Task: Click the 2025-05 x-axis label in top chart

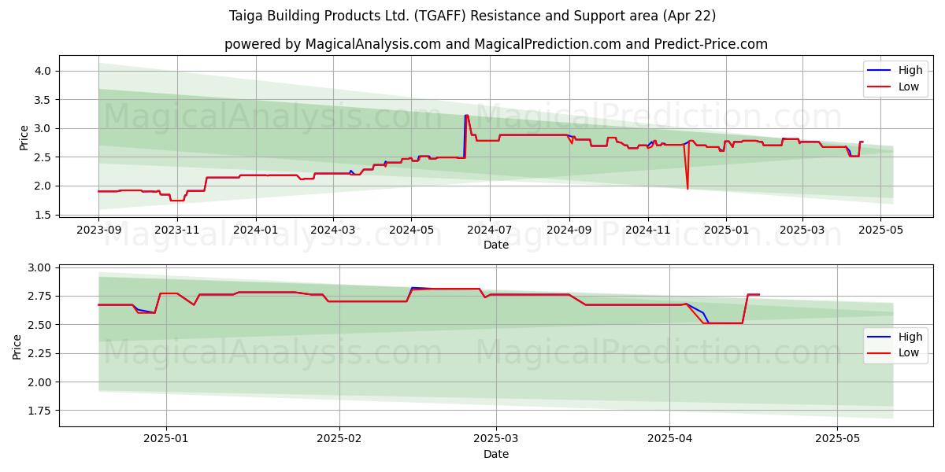Action: click(880, 230)
